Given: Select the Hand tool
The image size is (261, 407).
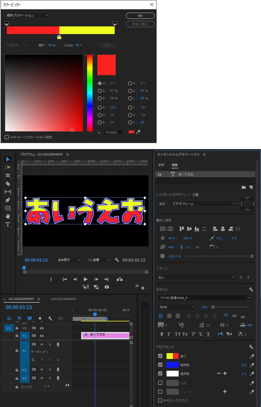Looking at the screenshot, I should pos(8,216).
